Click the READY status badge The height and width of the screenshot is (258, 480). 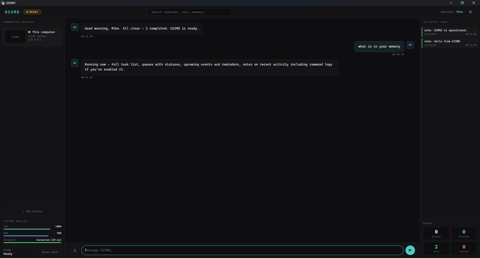click(x=32, y=12)
